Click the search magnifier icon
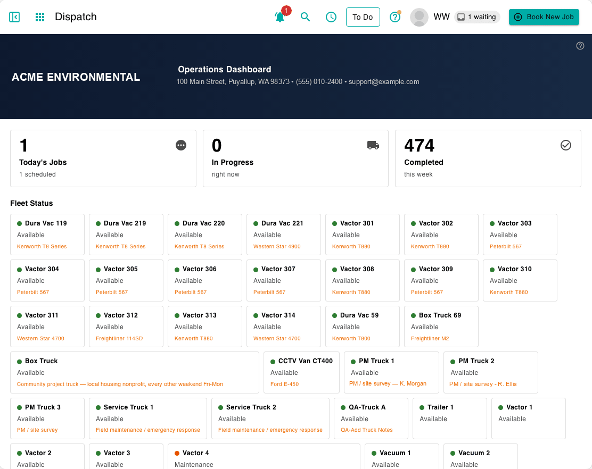 (305, 17)
